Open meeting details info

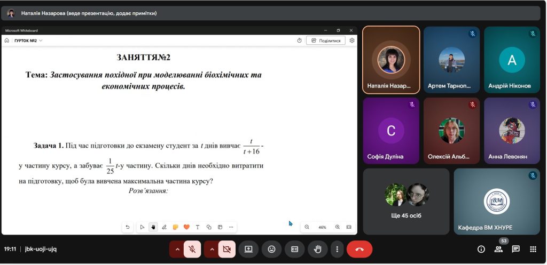(481, 250)
